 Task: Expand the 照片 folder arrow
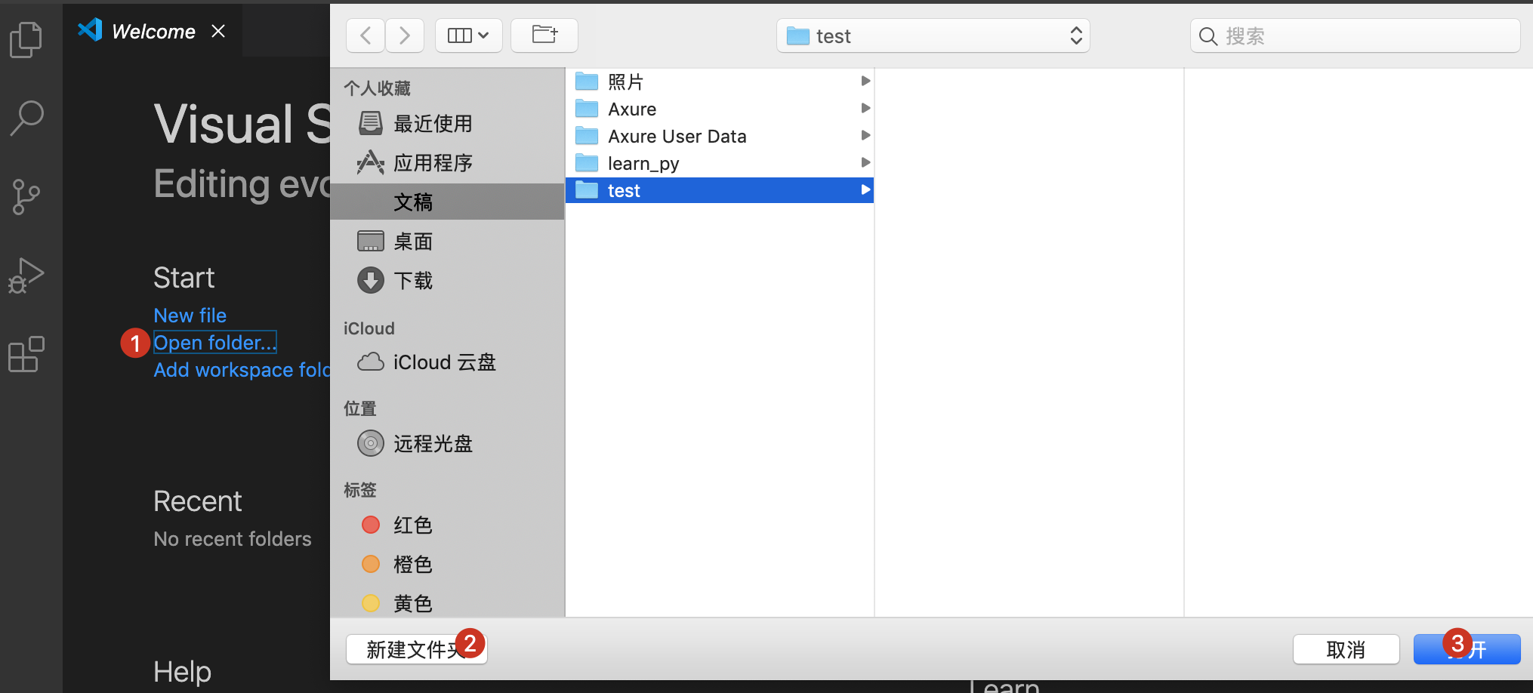click(x=865, y=81)
